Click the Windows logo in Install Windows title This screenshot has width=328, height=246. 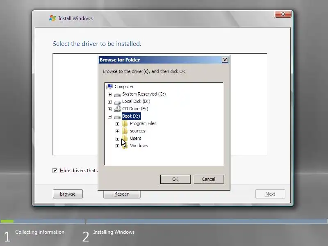click(x=52, y=18)
